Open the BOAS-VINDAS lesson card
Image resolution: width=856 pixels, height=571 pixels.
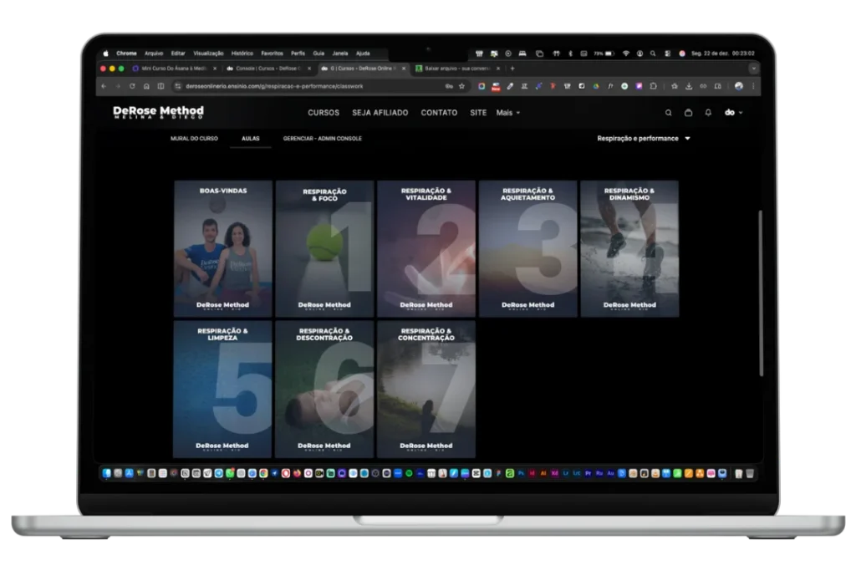pyautogui.click(x=222, y=249)
